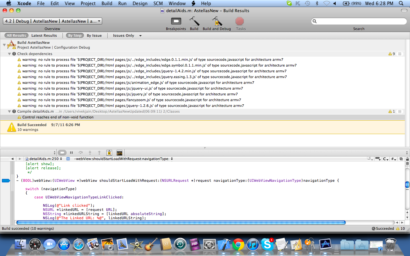This screenshot has height=256, width=410.
Task: Open the bookmarks book dropdown in editor
Action: [x=370, y=159]
